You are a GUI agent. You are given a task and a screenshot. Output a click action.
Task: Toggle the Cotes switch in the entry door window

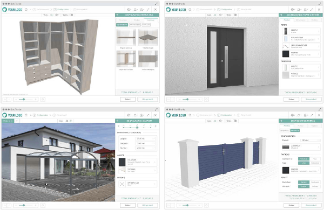click(235, 15)
